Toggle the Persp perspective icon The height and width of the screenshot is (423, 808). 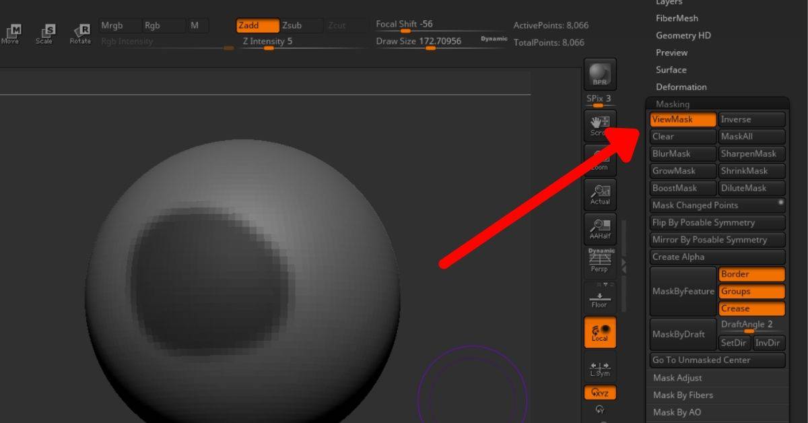click(x=599, y=261)
